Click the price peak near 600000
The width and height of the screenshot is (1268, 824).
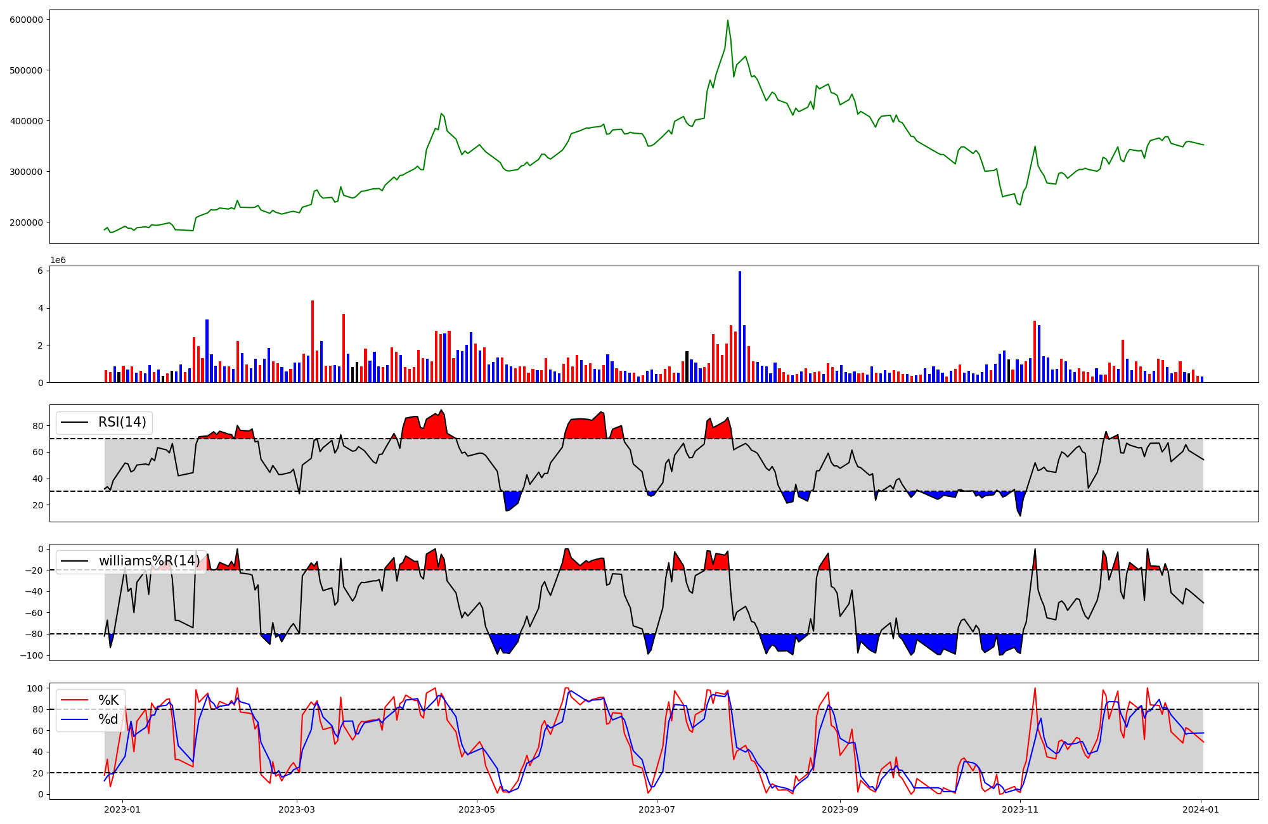728,22
